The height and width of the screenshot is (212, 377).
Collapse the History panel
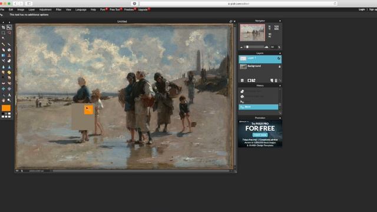(x=280, y=86)
